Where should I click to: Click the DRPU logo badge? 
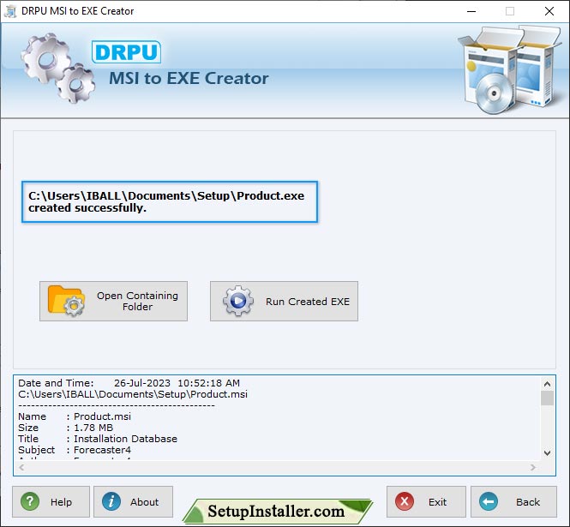126,52
